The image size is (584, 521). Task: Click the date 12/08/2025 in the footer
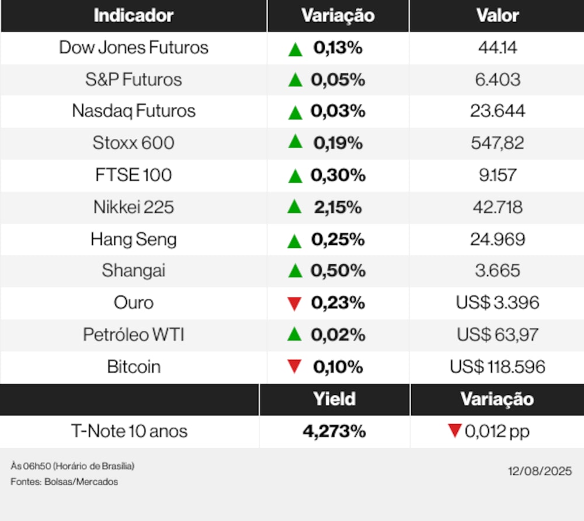[x=540, y=471]
